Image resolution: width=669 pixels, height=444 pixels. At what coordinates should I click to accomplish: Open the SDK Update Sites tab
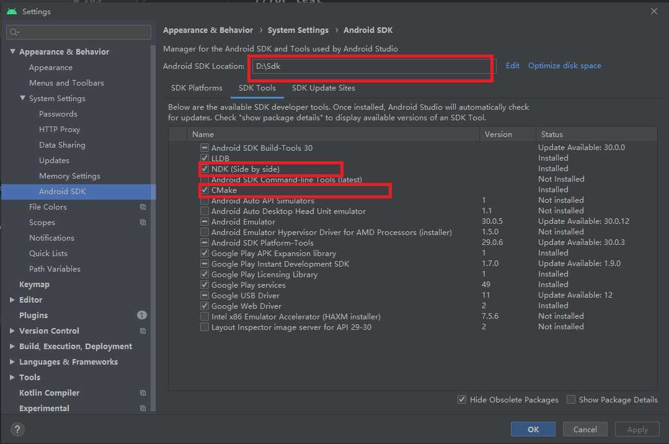(324, 88)
